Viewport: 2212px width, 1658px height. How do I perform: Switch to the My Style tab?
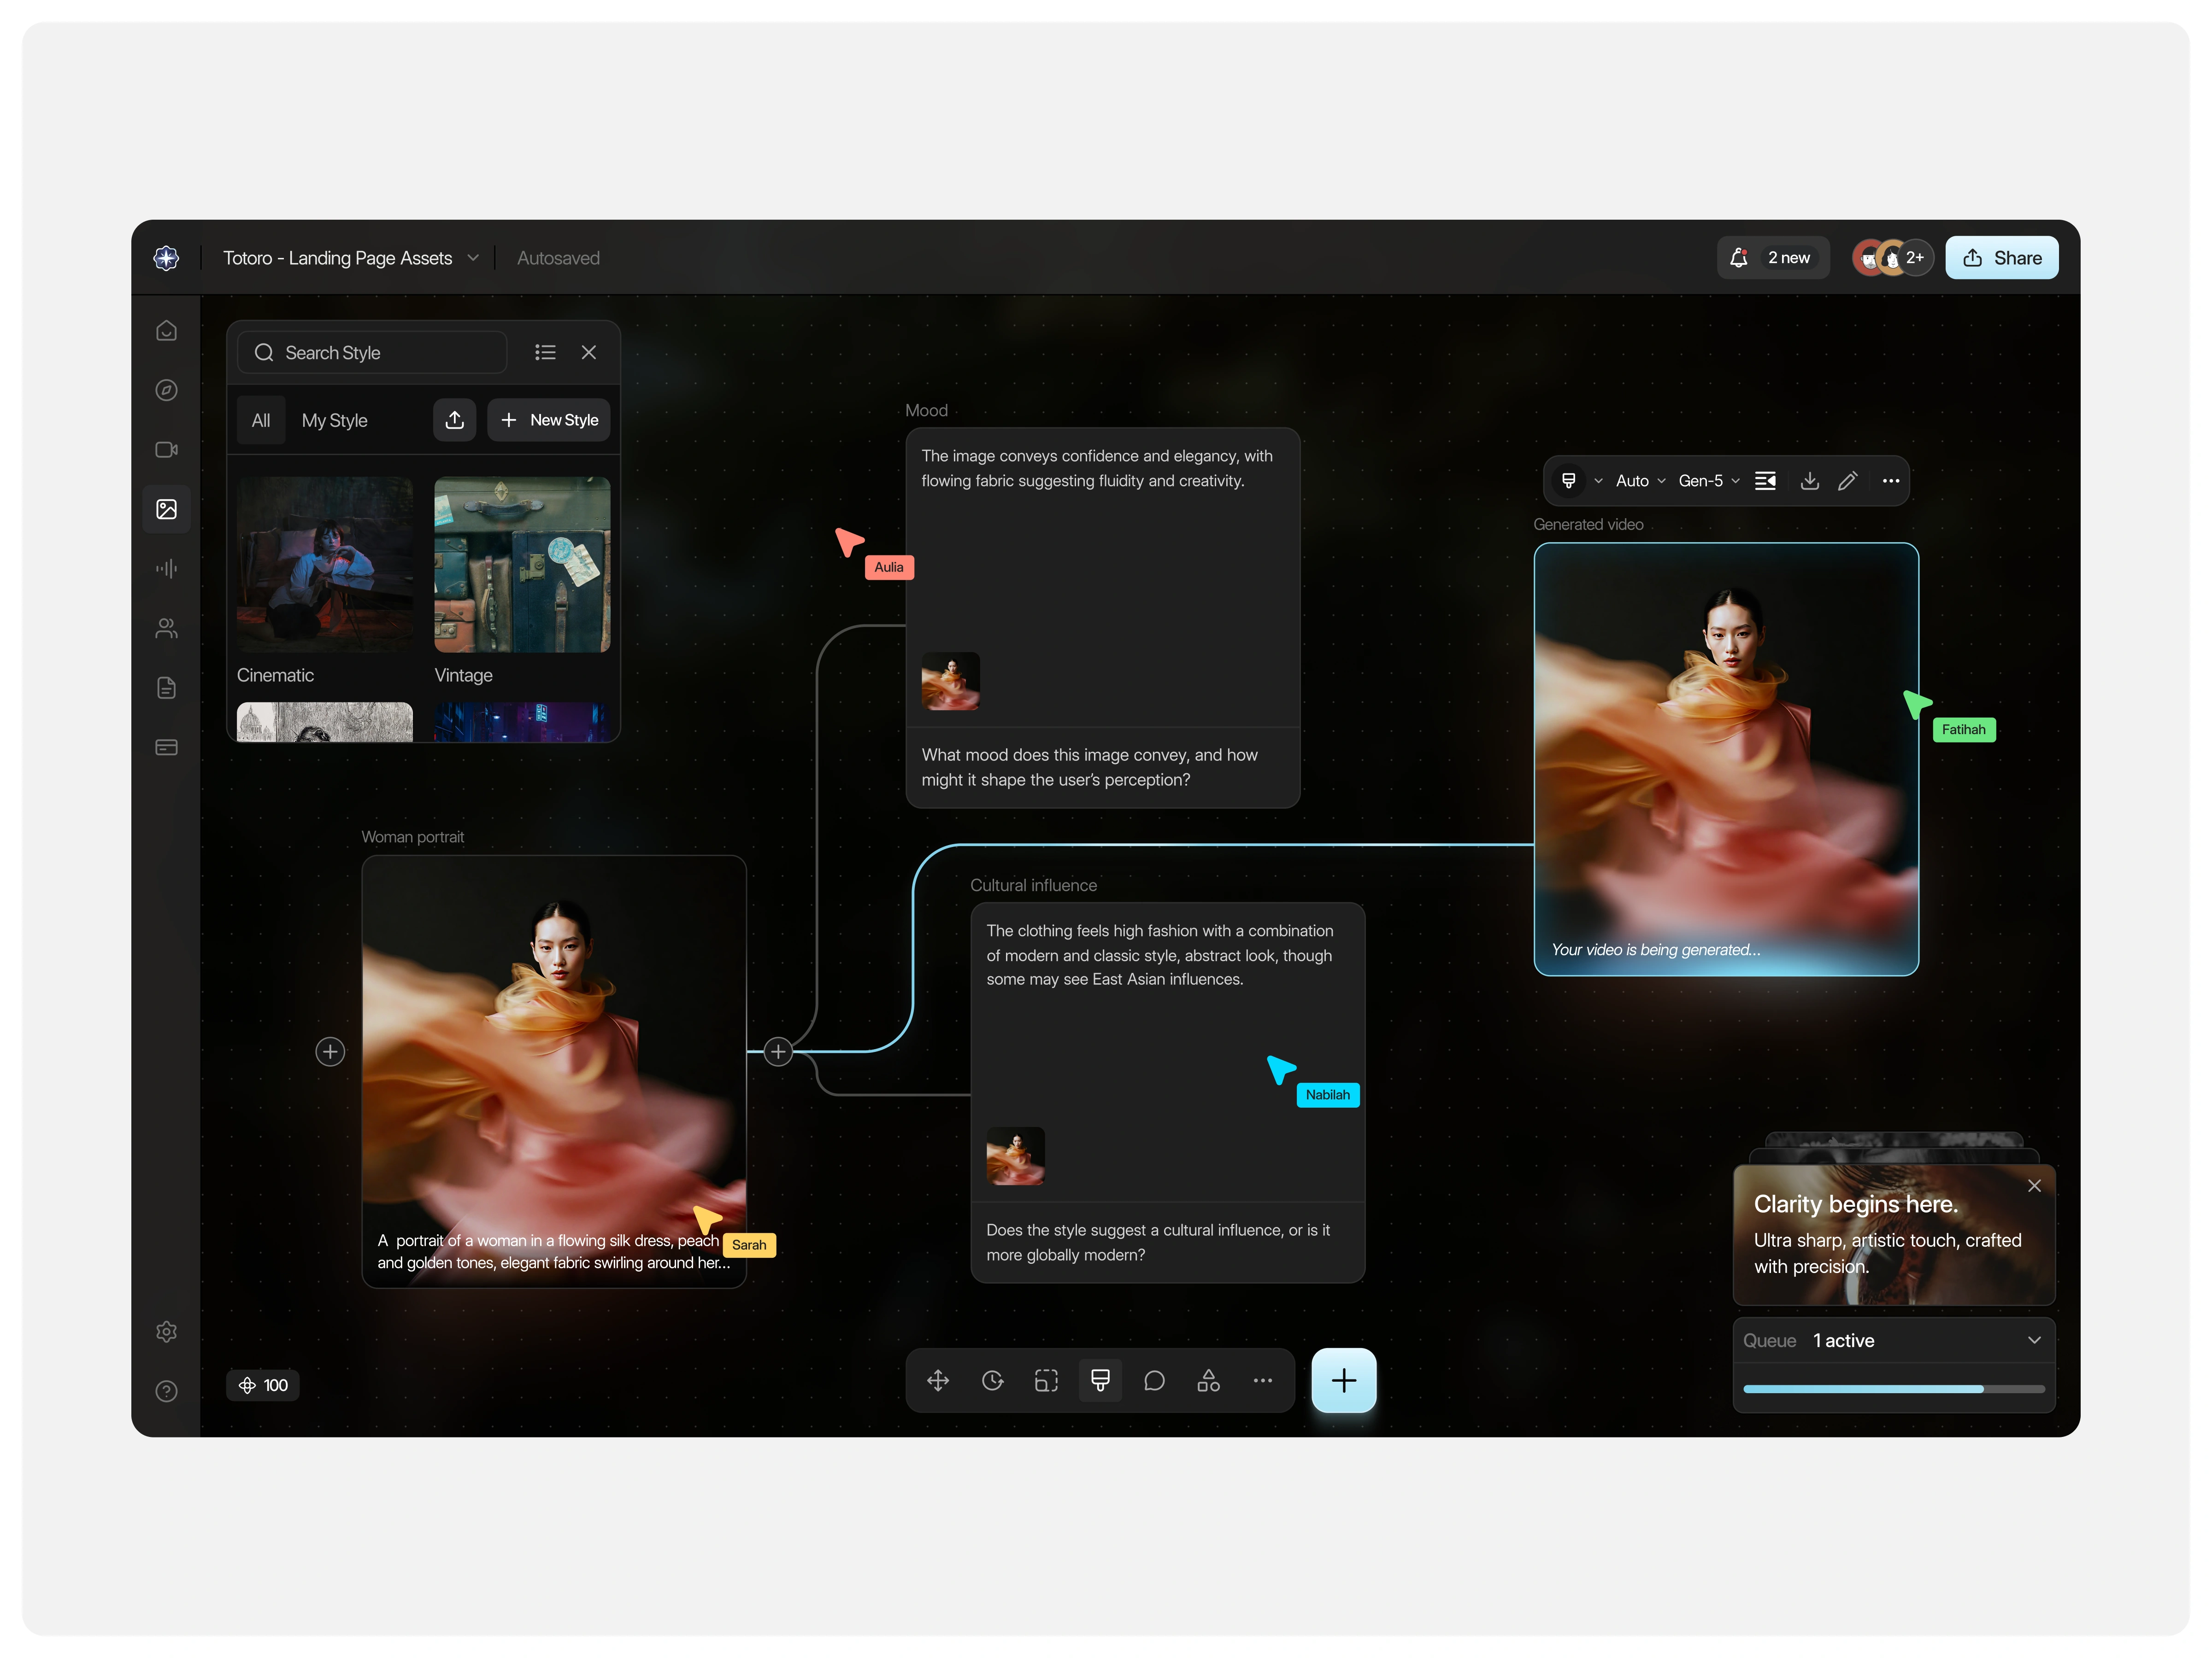click(335, 421)
